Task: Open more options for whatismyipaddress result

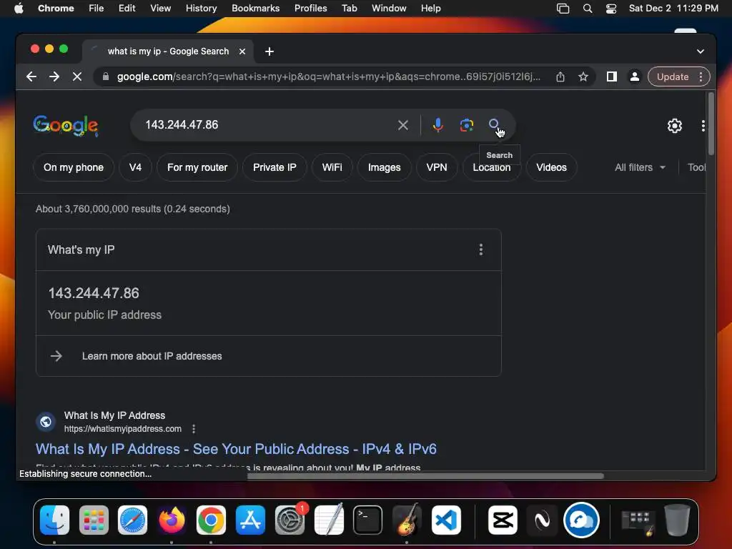Action: [194, 429]
